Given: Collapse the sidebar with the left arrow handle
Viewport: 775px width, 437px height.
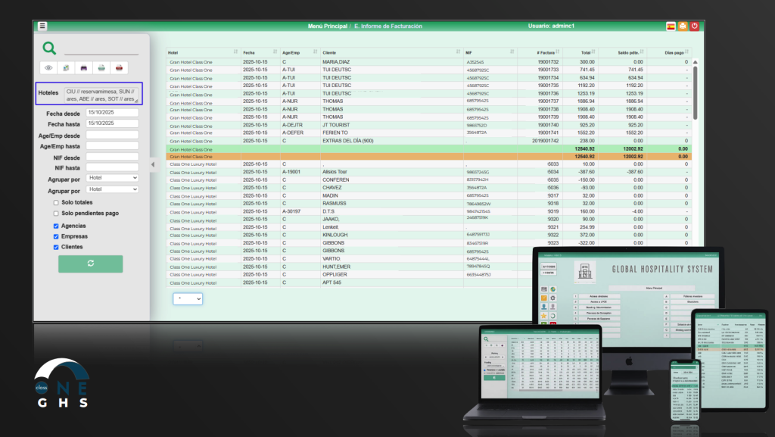Looking at the screenshot, I should tap(152, 164).
